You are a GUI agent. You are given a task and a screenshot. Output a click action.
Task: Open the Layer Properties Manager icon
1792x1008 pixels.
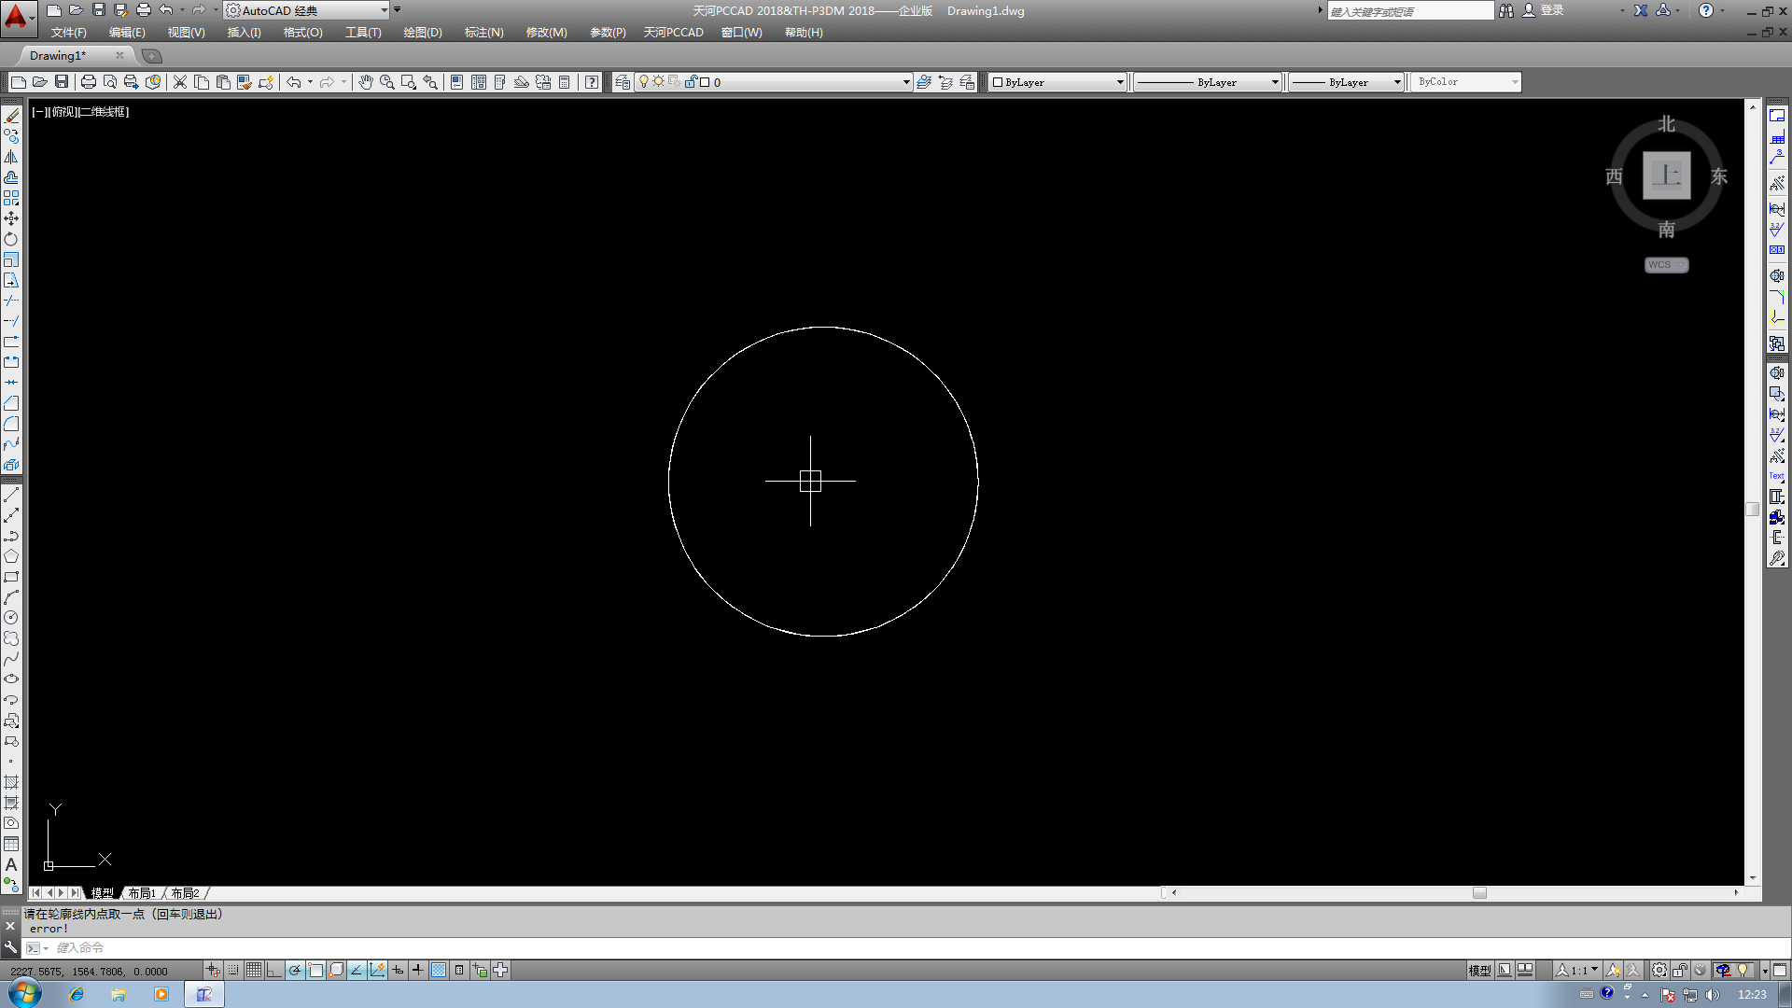623,82
